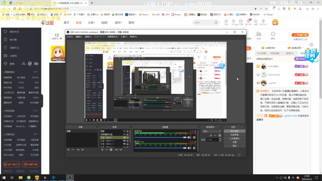Image resolution: width=322 pixels, height=181 pixels.
Task: Expand the 分类 dropdown in Douyu nav
Action: tap(91, 23)
